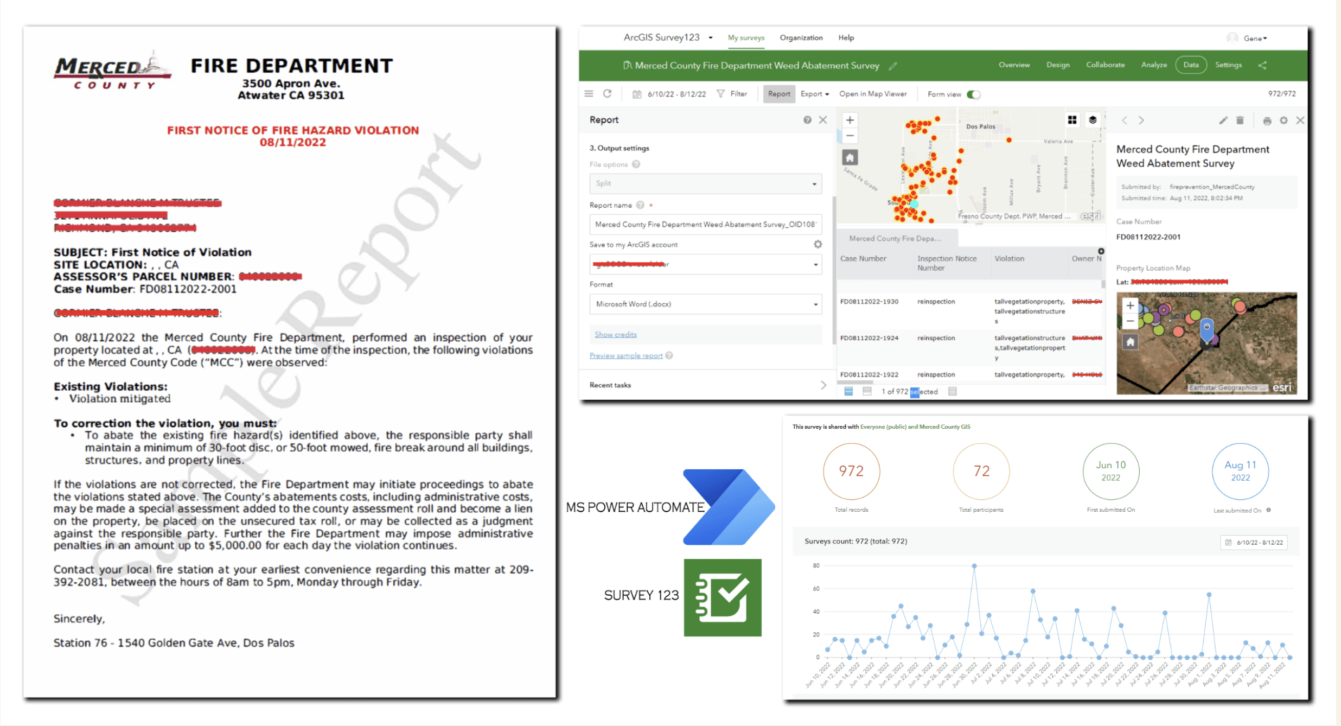
Task: Click Open in Map Viewer
Action: pos(873,94)
